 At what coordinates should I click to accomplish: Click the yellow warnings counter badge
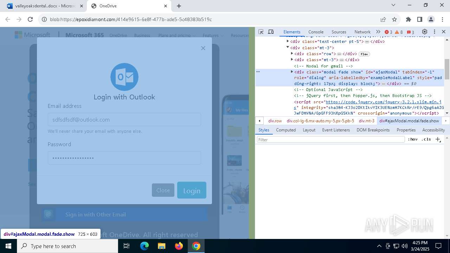coord(399,32)
